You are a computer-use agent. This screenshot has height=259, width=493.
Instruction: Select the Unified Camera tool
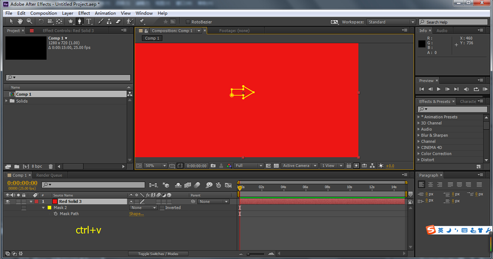(50, 22)
